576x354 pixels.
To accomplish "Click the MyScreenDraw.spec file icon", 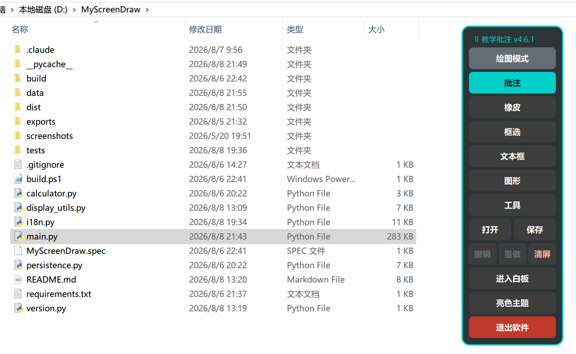I will [x=18, y=250].
